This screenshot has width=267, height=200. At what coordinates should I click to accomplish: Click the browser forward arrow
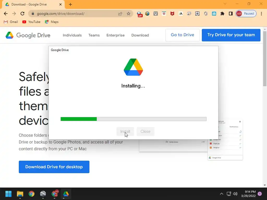tap(14, 14)
